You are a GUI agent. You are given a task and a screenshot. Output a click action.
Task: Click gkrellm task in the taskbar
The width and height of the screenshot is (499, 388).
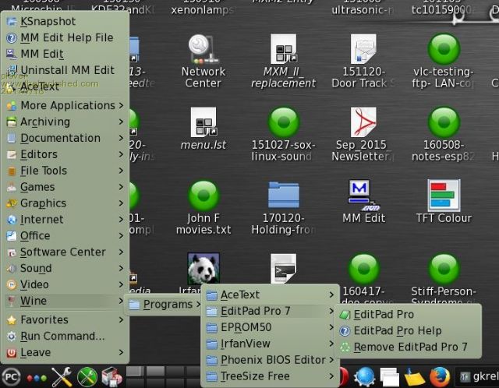(x=478, y=376)
